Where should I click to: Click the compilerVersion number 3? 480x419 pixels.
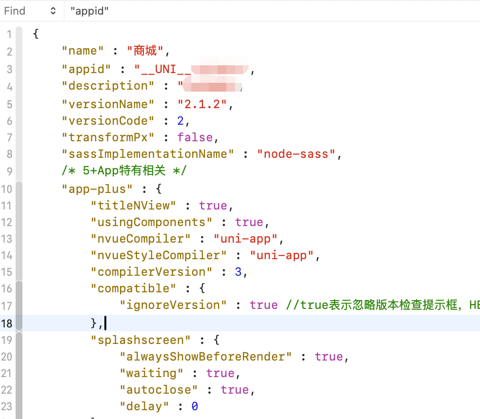[x=238, y=272]
